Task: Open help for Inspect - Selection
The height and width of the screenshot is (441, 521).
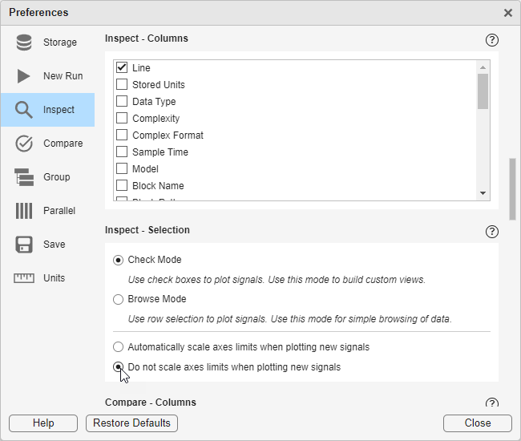Action: click(492, 231)
